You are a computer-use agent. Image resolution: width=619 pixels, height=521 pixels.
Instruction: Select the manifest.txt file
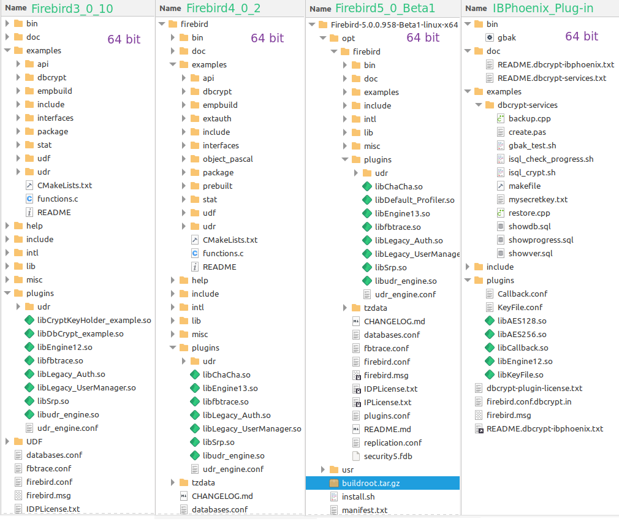point(365,510)
